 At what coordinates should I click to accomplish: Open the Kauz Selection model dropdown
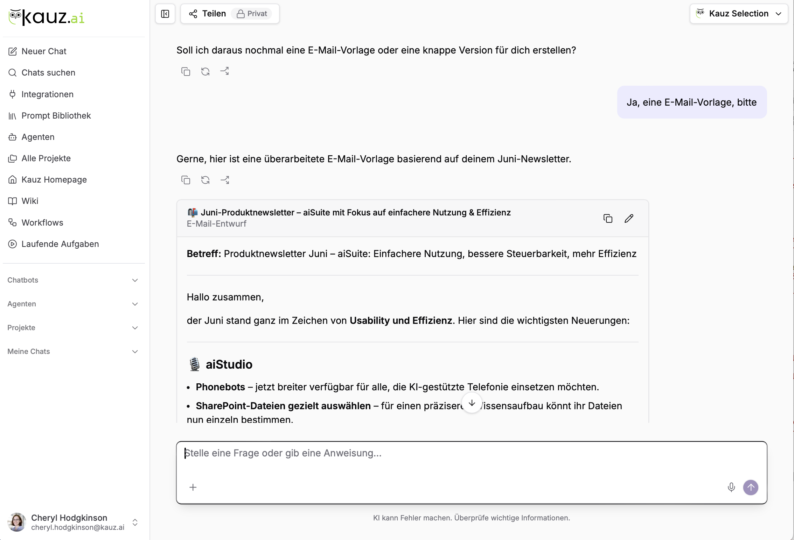point(739,14)
